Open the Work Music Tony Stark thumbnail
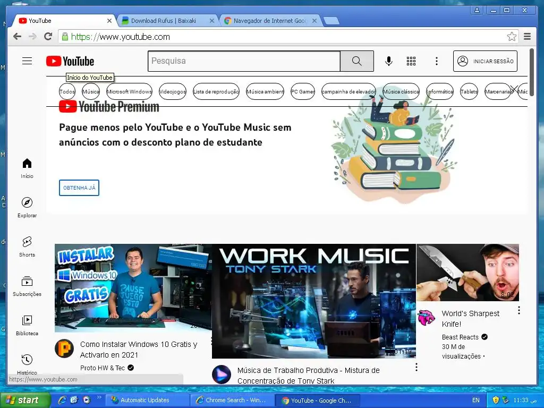This screenshot has width=544, height=408. (313, 301)
